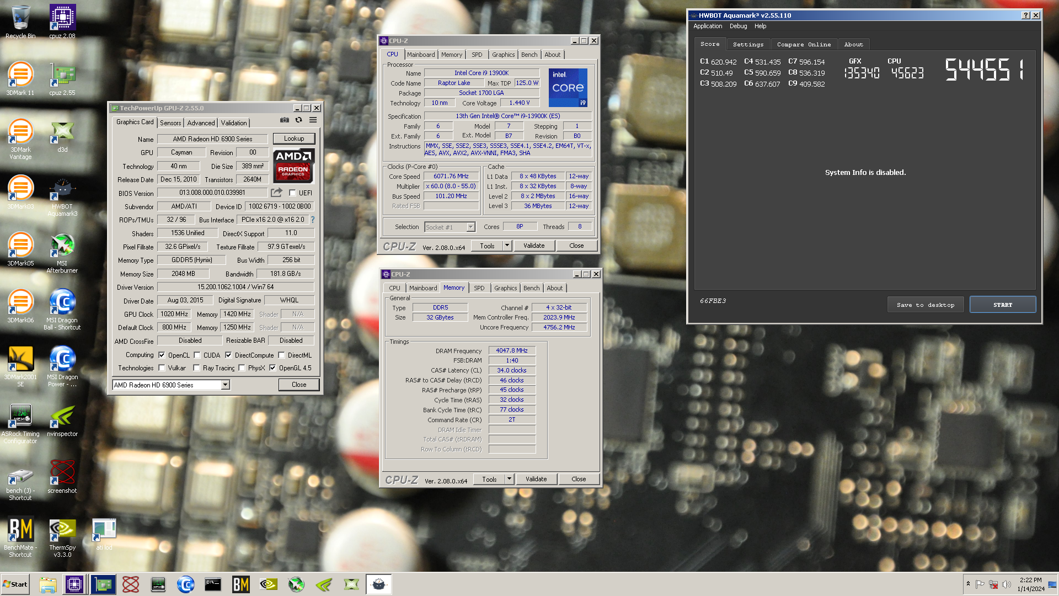Click Bus Interface question mark help

click(x=313, y=220)
